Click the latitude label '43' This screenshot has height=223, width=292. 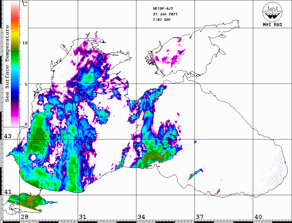tap(8, 136)
